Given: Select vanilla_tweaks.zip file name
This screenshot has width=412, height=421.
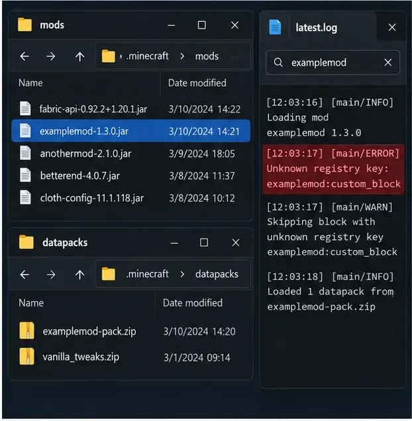Looking at the screenshot, I should tap(81, 357).
